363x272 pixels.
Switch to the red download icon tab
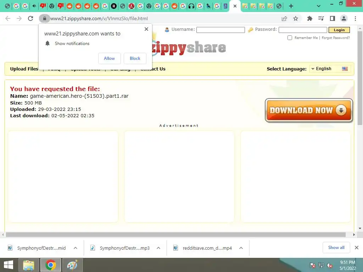pyautogui.click(x=132, y=6)
